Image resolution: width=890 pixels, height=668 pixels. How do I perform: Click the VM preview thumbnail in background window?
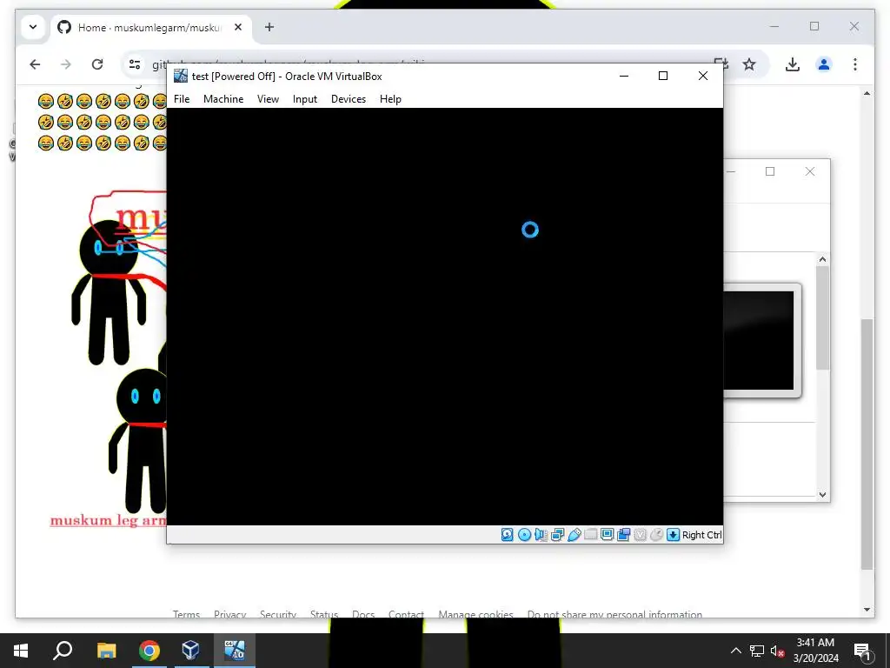(762, 340)
